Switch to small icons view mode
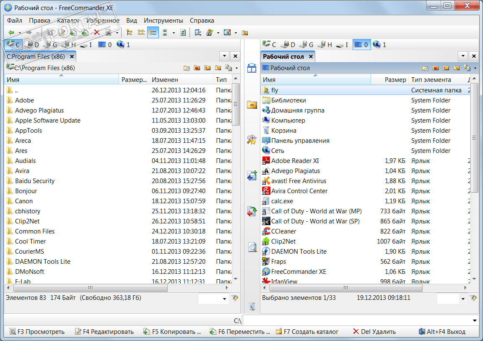 tap(141, 32)
